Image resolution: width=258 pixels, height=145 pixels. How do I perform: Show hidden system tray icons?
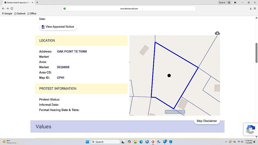226,142
